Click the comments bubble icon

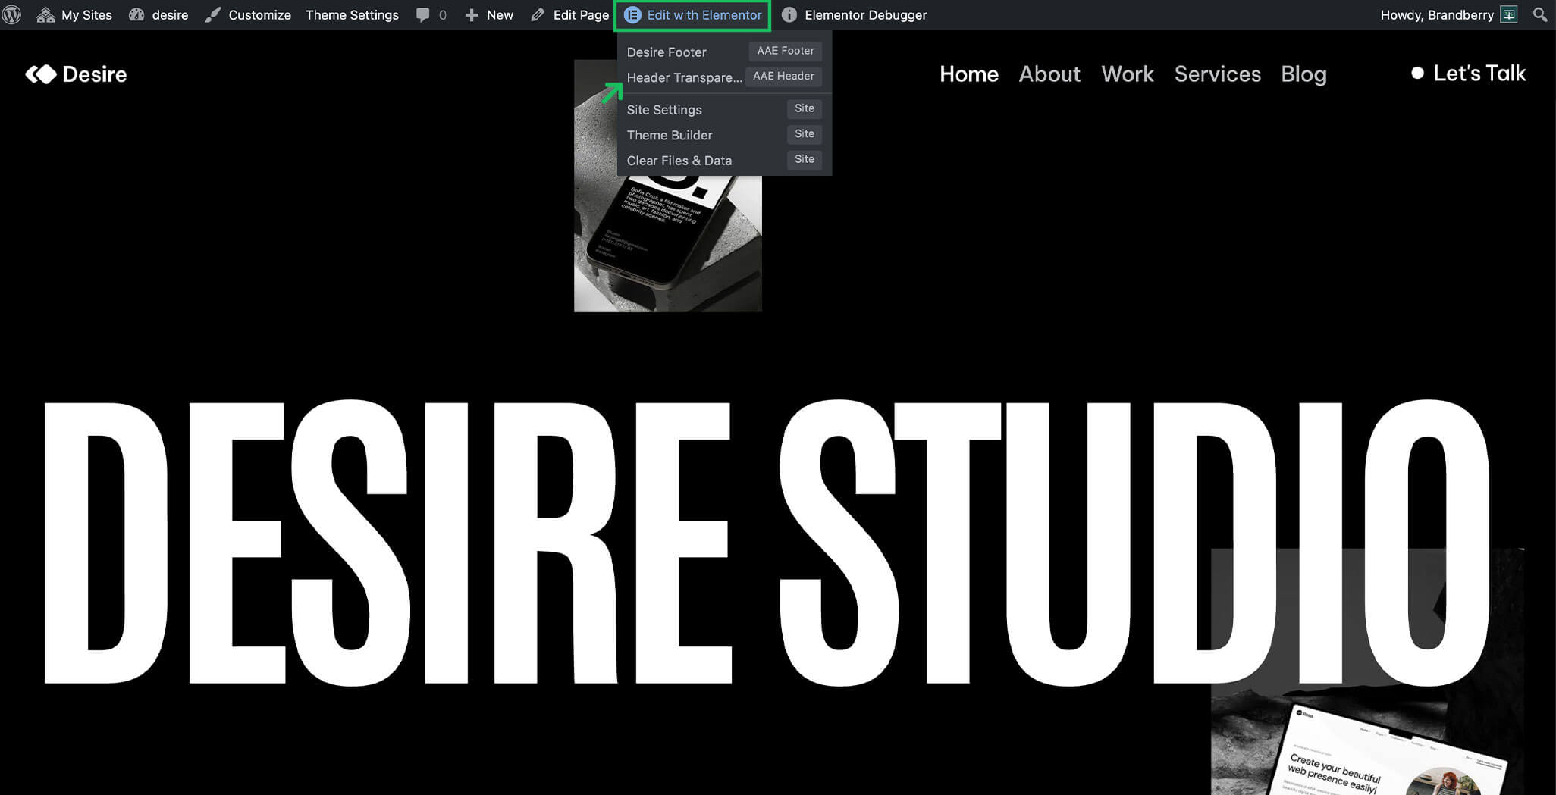click(x=423, y=15)
